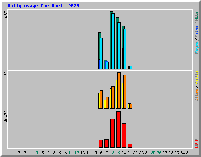
Task: Click day label 16 on the axis
Action: (x=100, y=153)
